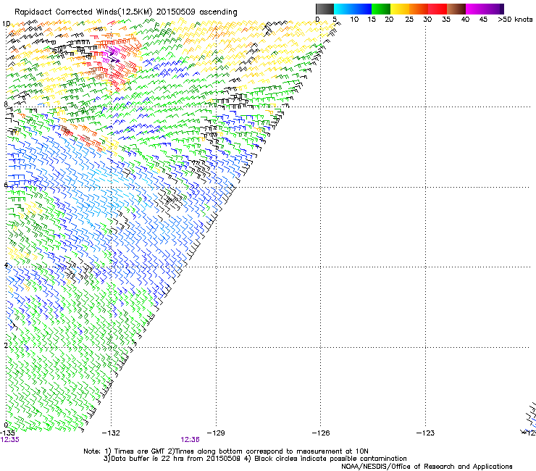Screen dimensions: 536x471
Task: Click the longitude label '-123'
Action: click(426, 433)
